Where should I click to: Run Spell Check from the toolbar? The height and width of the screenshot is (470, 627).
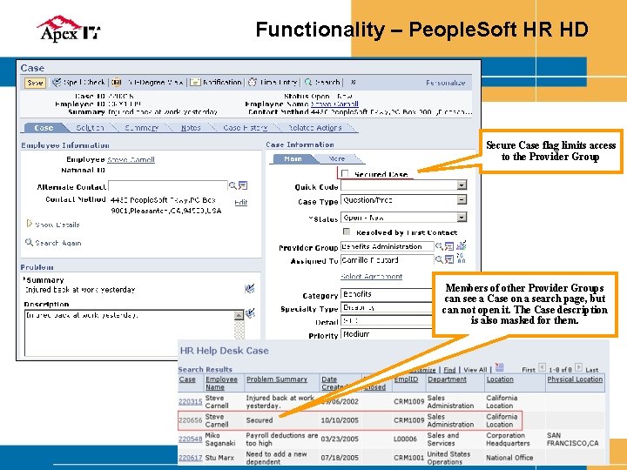coord(78,83)
